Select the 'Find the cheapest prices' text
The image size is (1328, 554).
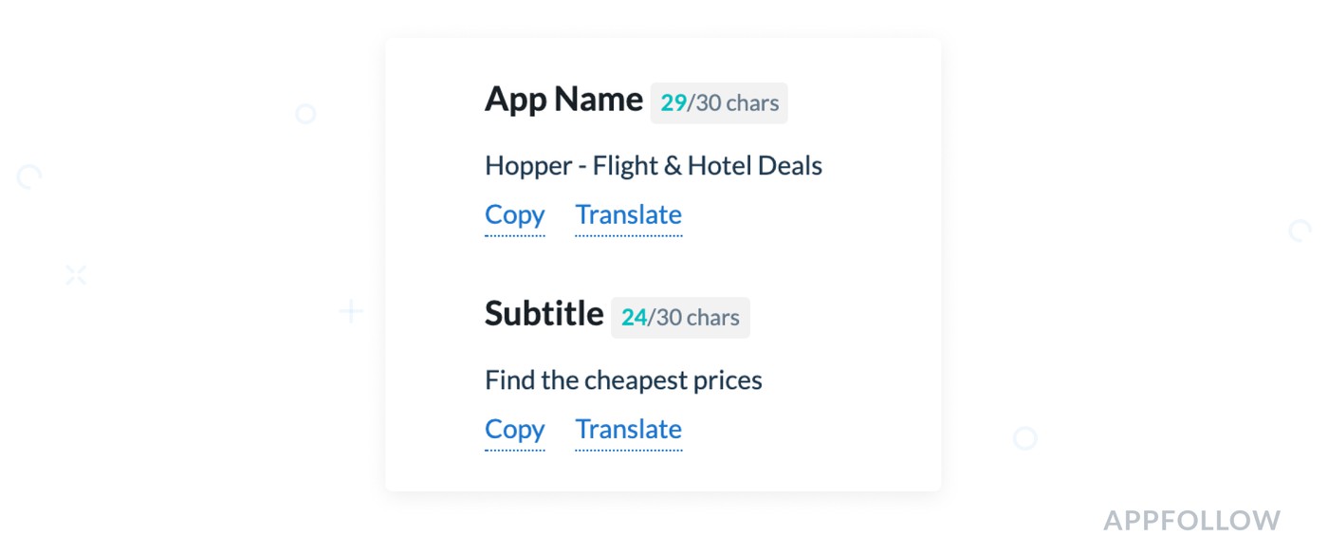[x=623, y=381]
